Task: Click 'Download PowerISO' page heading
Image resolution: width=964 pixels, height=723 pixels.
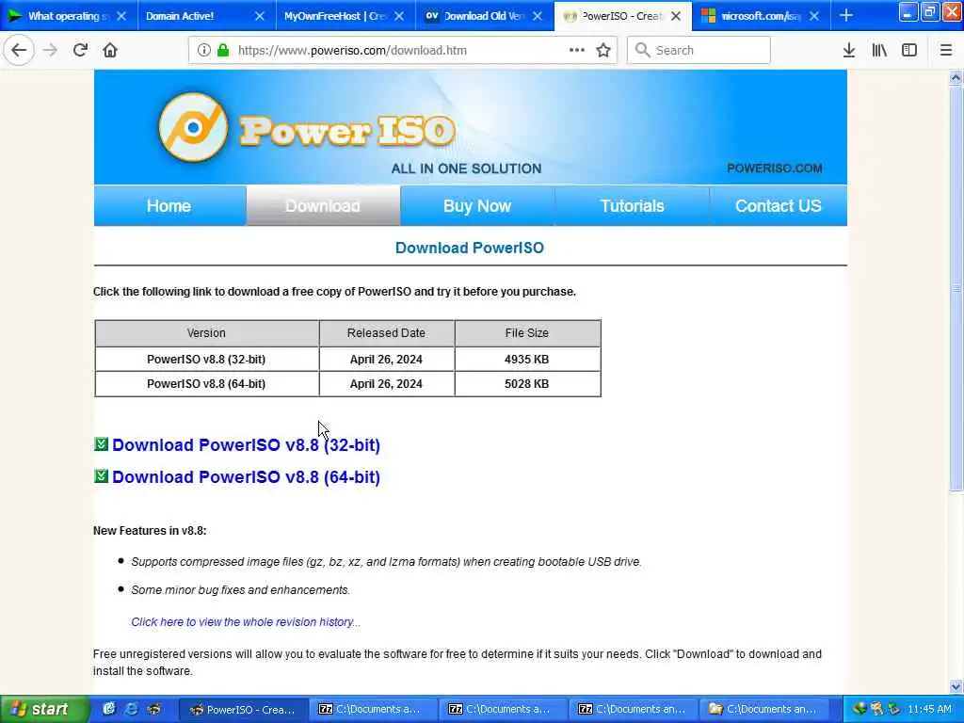Action: [x=470, y=248]
